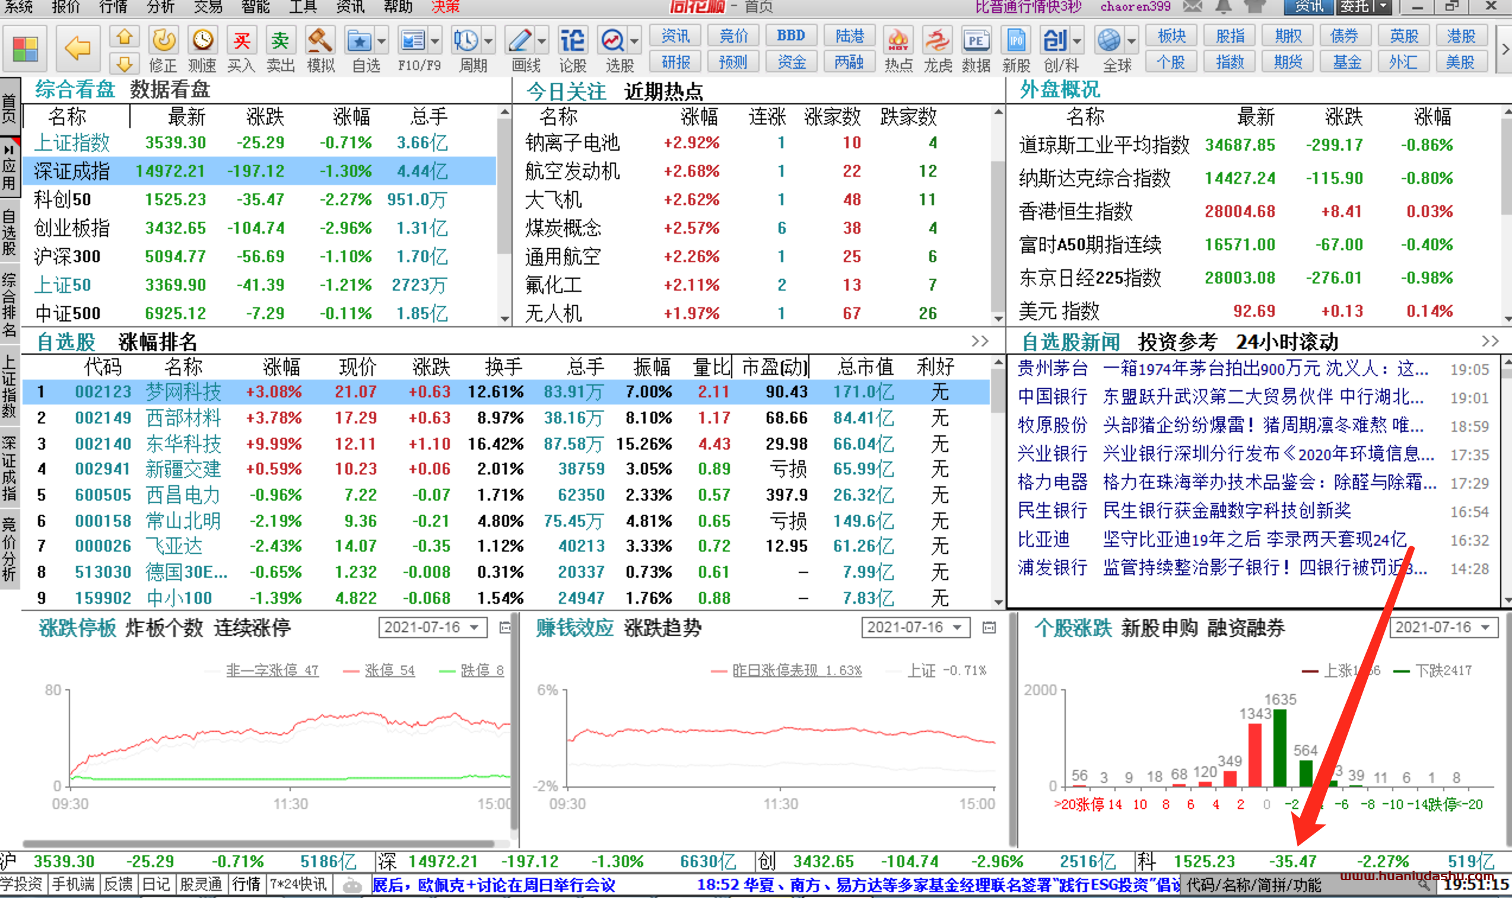Image resolution: width=1512 pixels, height=898 pixels.
Task: Open 贵州茅台 news headline link
Action: (x=1265, y=368)
